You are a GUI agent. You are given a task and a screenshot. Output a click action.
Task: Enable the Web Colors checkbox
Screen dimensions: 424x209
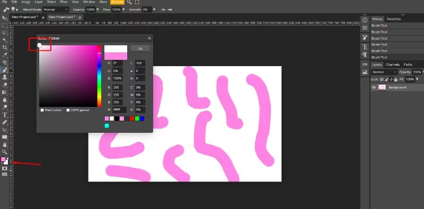(42, 110)
